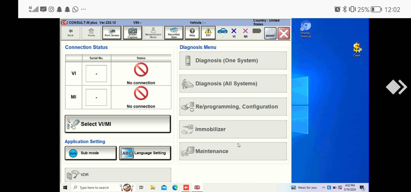The height and width of the screenshot is (192, 411).
Task: Click the Diagnosis Menu heading
Action: click(198, 47)
